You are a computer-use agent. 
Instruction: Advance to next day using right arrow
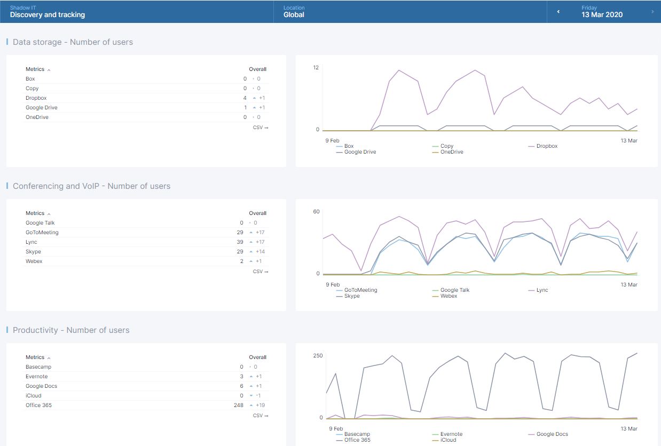click(652, 12)
